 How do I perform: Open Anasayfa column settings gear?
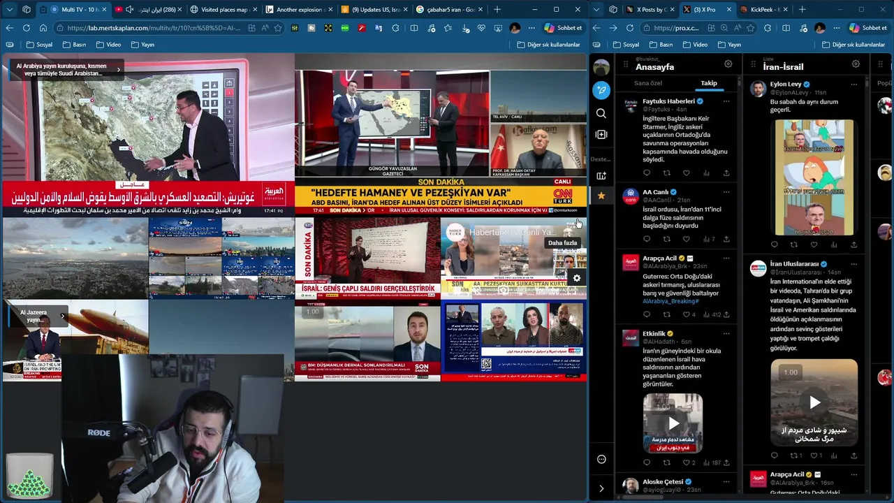click(728, 64)
